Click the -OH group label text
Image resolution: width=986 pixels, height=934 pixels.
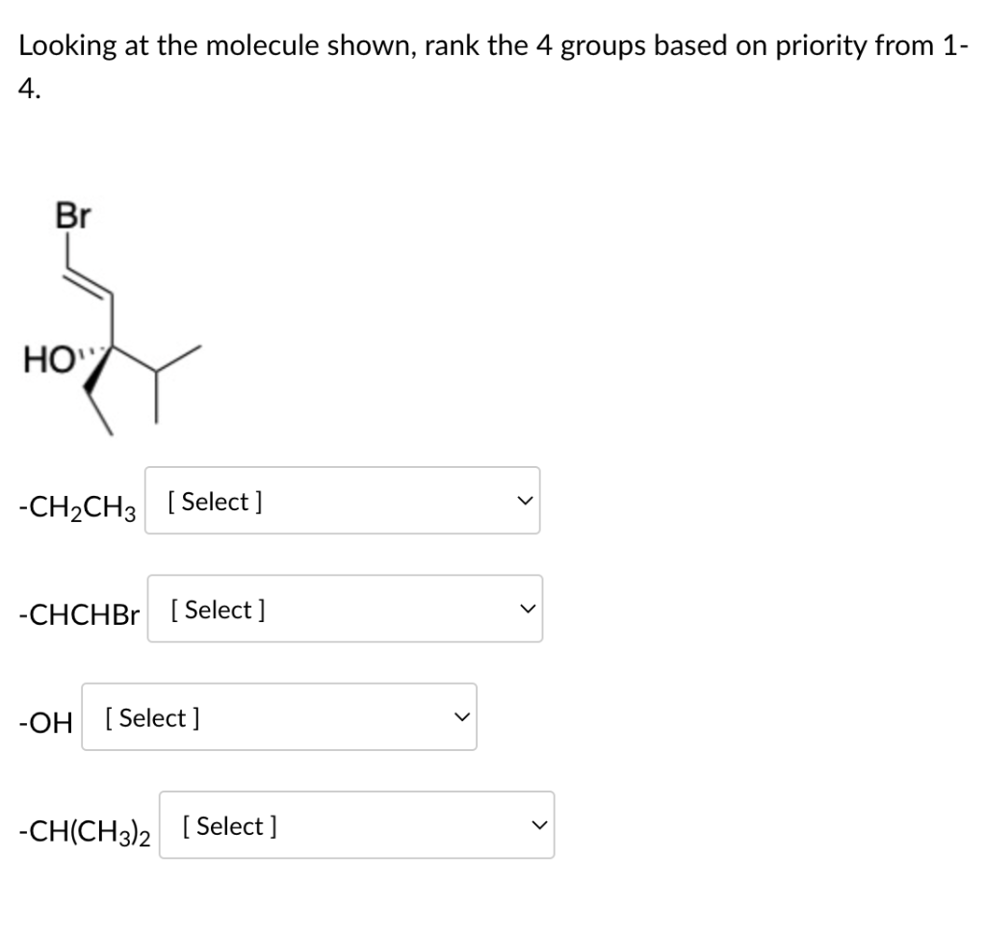(x=45, y=723)
